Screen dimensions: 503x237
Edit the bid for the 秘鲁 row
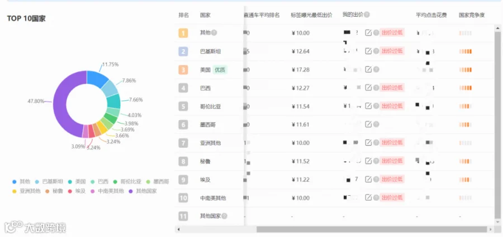click(x=369, y=161)
